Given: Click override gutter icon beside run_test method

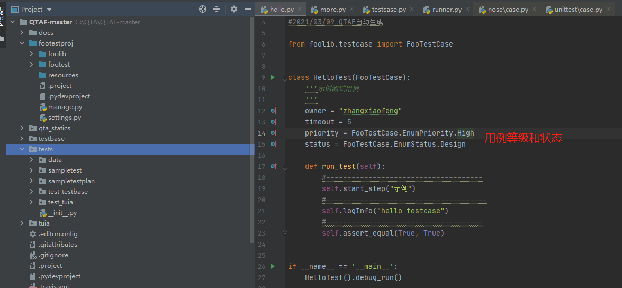Looking at the screenshot, I should tap(273, 166).
